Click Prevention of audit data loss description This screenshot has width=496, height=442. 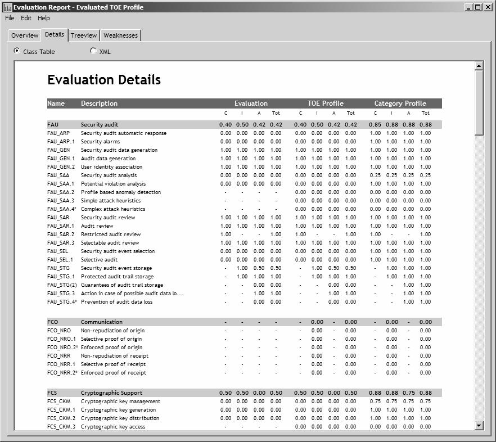pos(117,302)
